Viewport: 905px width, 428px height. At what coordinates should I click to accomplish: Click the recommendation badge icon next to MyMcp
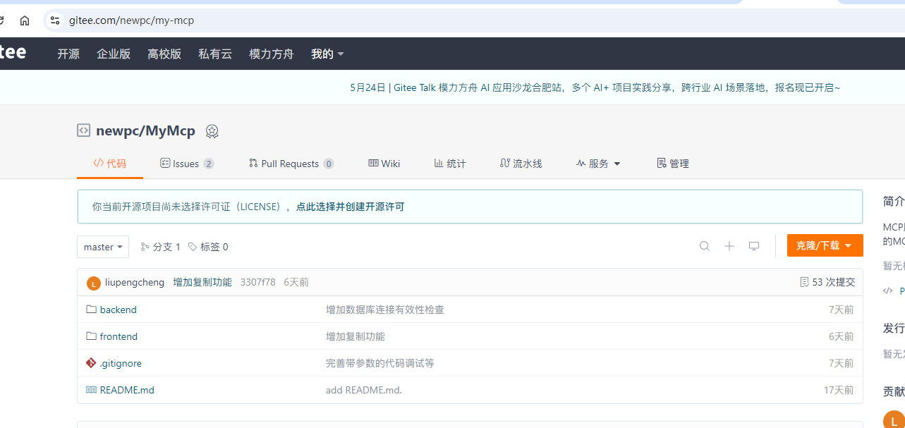tap(212, 131)
